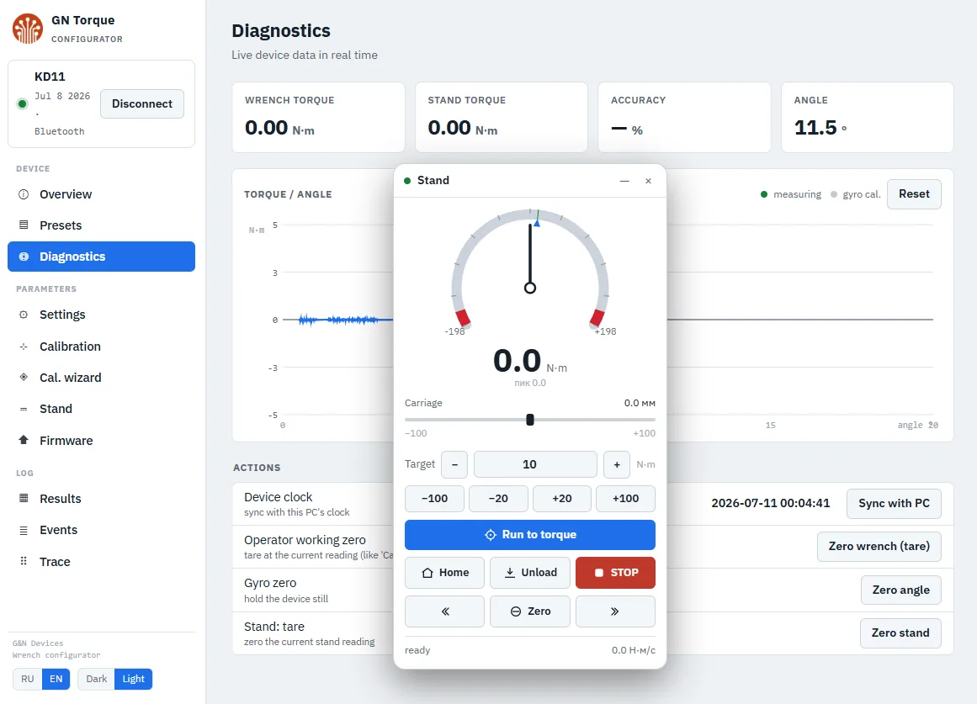Click Zero wrench (tare) button
Viewport: 977px width, 704px height.
pos(879,547)
